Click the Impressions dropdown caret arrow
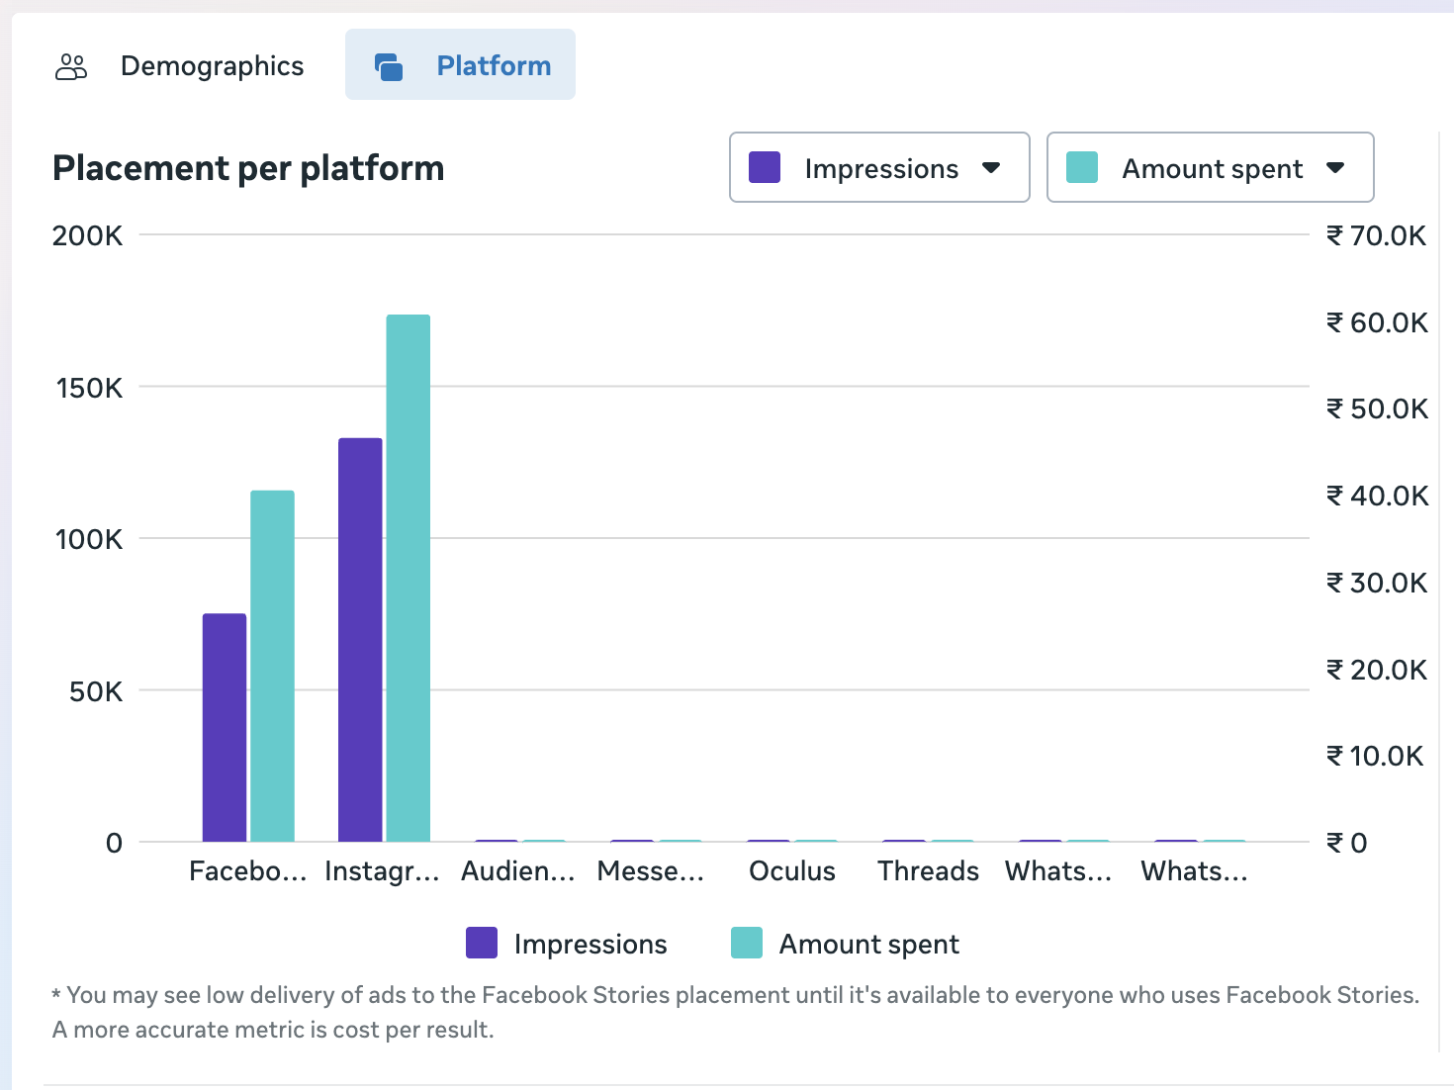 (991, 168)
